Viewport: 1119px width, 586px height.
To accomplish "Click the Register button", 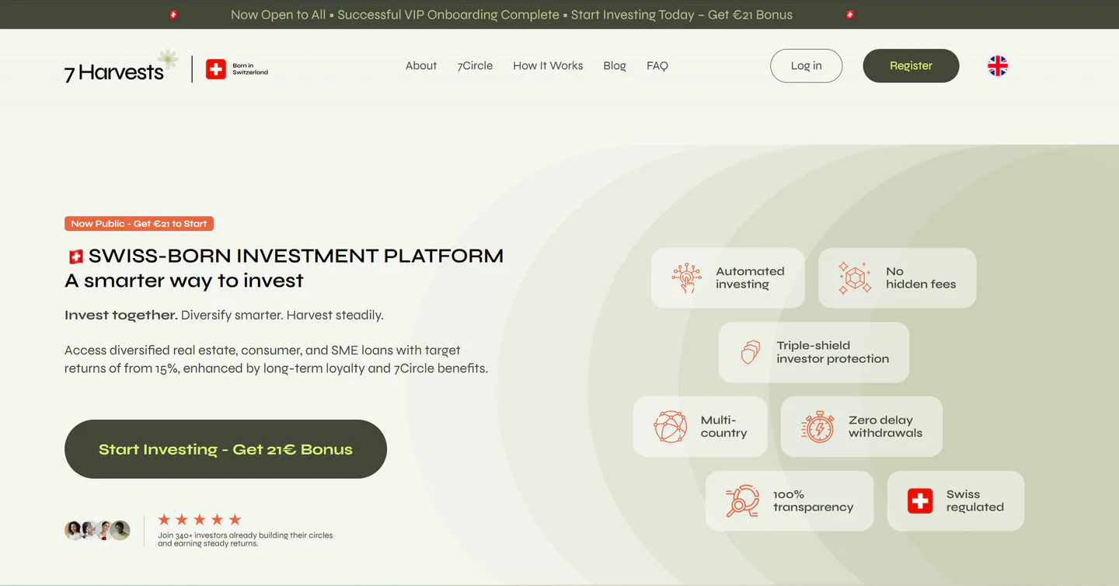I will point(911,66).
